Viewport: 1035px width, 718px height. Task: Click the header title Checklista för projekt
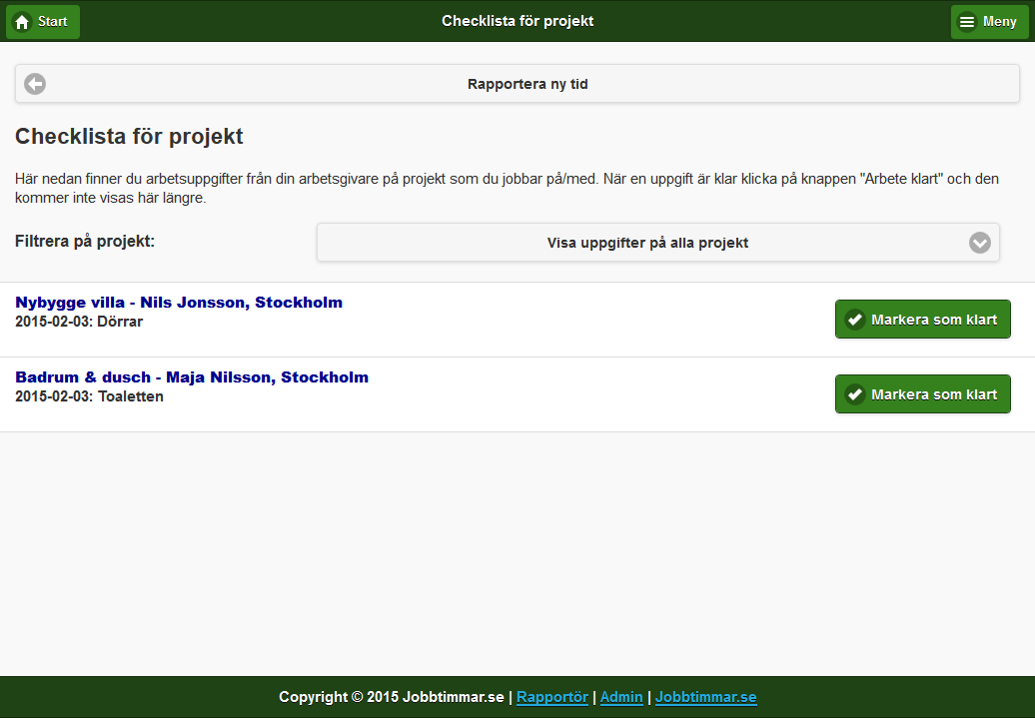tap(517, 21)
